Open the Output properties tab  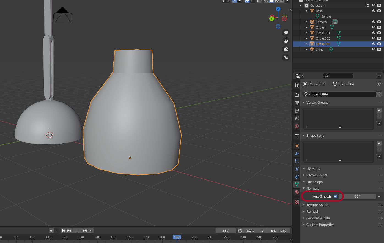click(297, 103)
